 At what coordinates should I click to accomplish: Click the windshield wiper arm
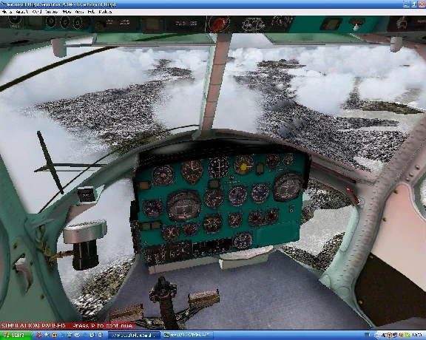pos(50,163)
